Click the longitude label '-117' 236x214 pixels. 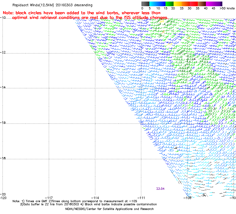[x=49, y=198]
